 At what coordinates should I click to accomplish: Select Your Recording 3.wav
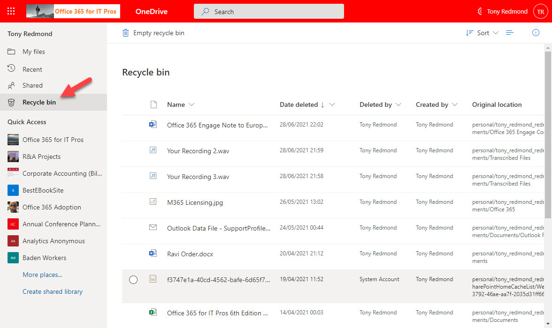(198, 177)
